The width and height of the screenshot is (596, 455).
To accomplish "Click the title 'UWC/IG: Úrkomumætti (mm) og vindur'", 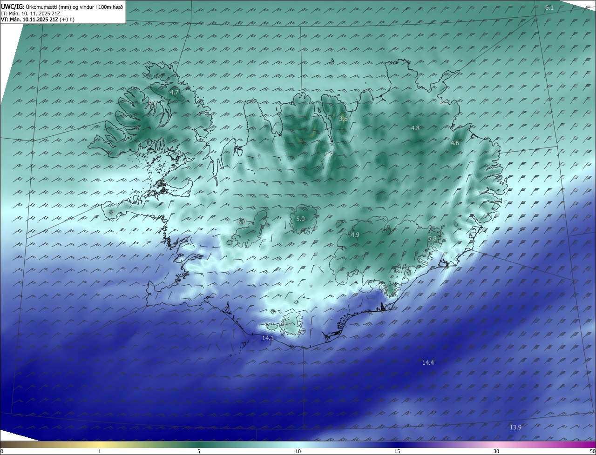I will click(62, 7).
